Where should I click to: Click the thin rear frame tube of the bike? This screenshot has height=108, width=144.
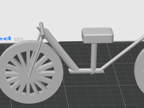(122, 53)
